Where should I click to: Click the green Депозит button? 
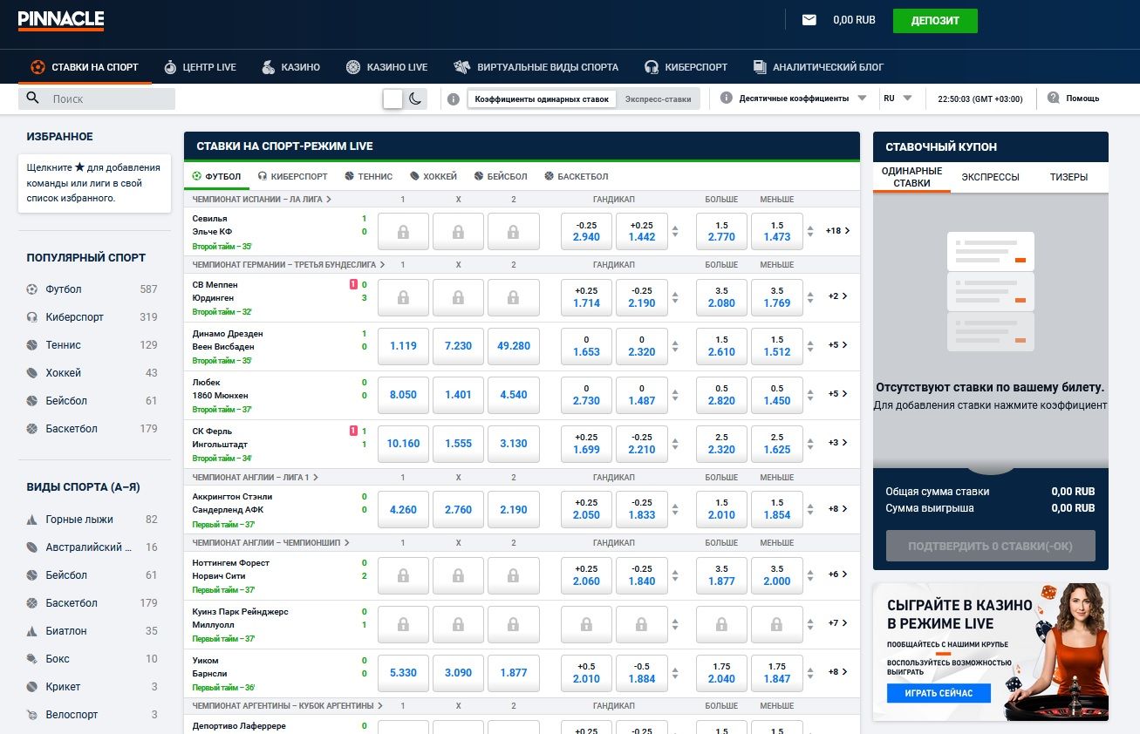[x=935, y=21]
